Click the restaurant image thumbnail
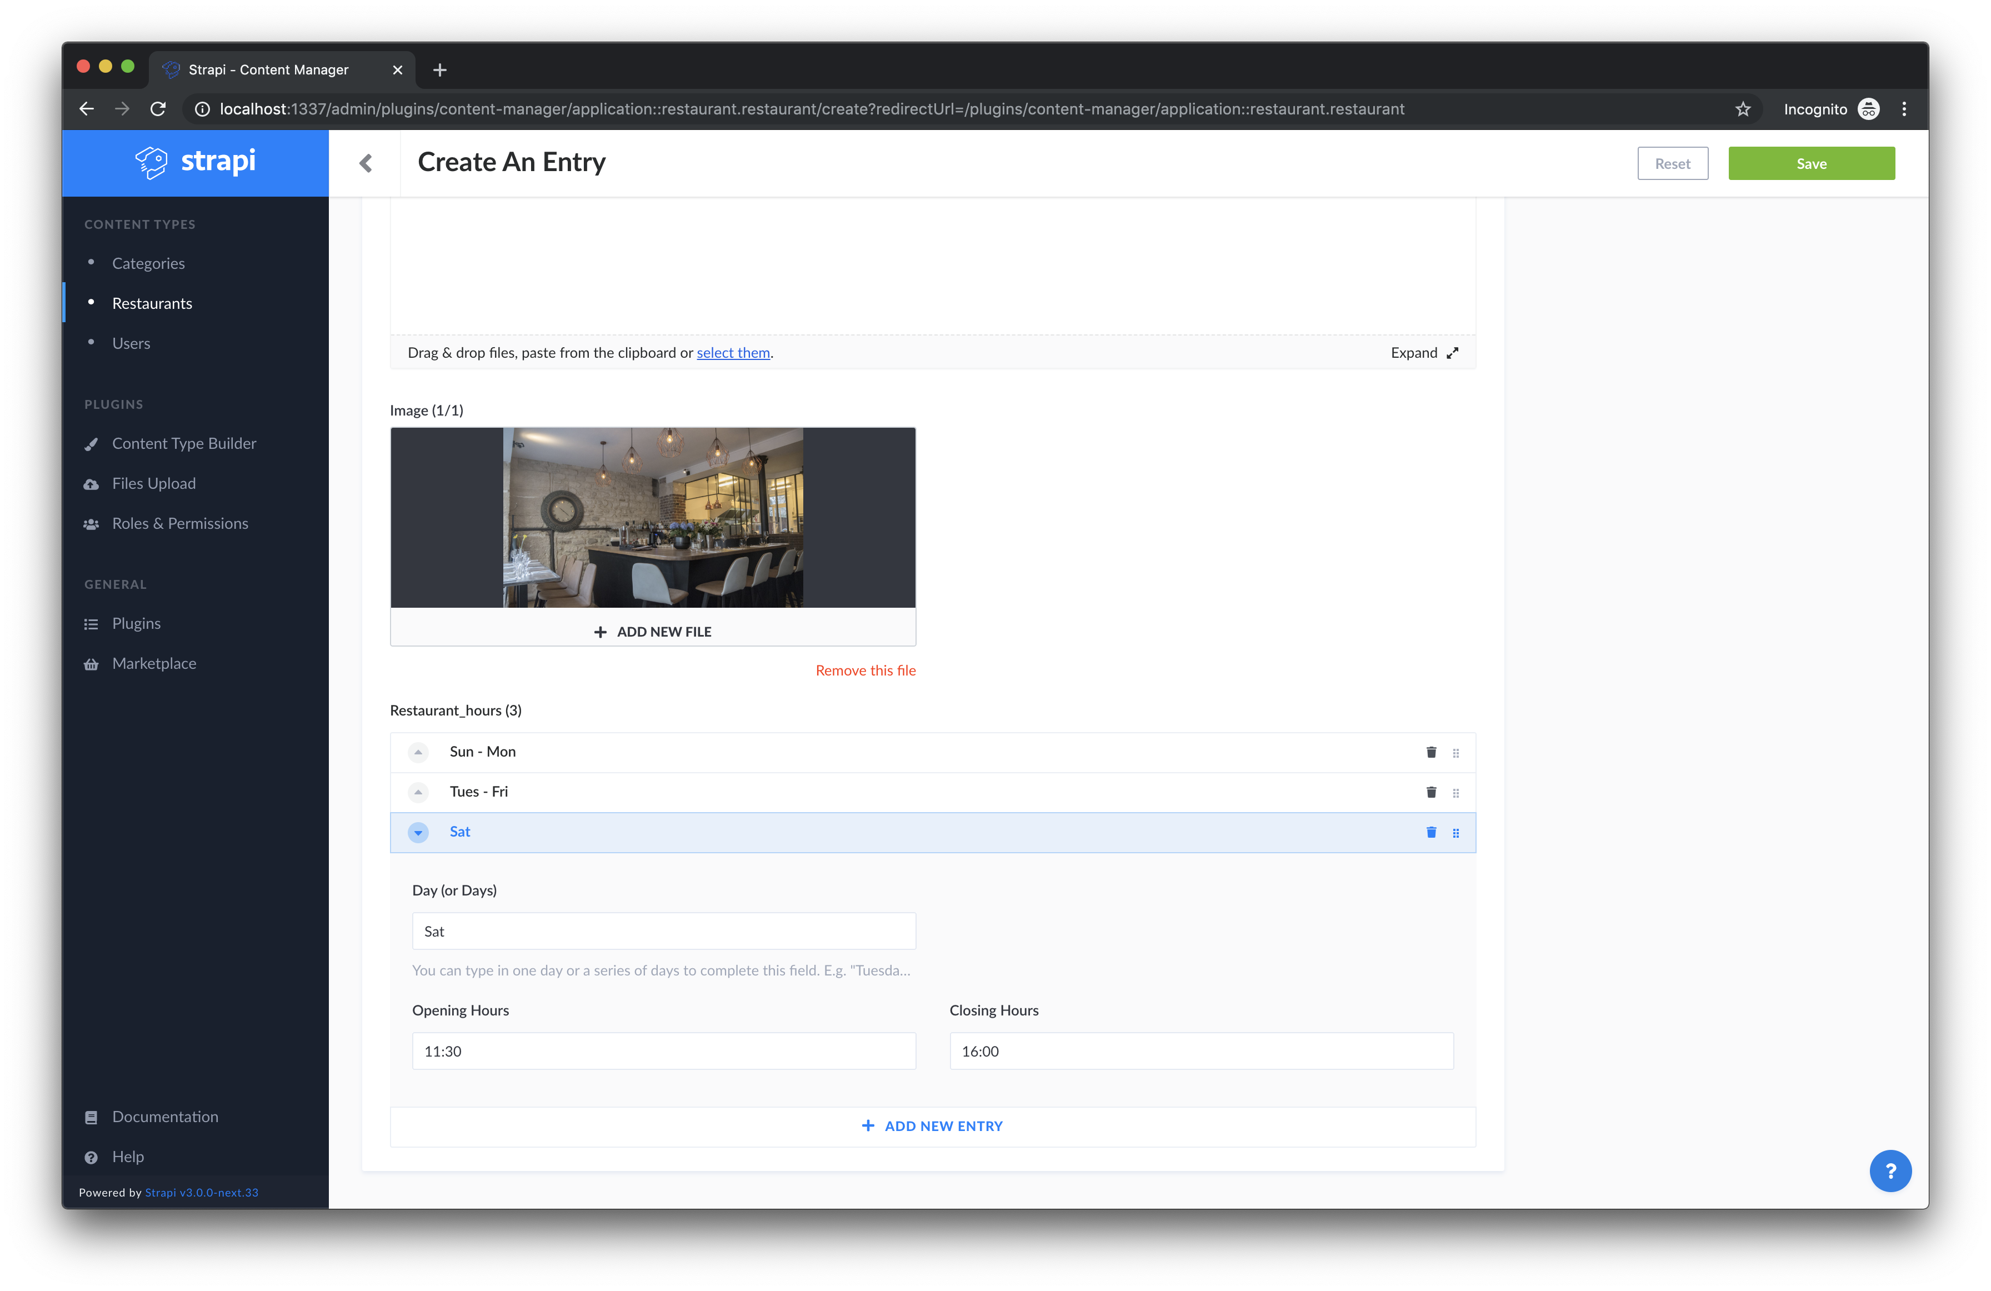Screen dimensions: 1991x1291 [x=653, y=517]
